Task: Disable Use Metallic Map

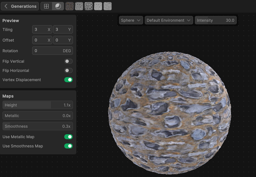Action: point(68,137)
